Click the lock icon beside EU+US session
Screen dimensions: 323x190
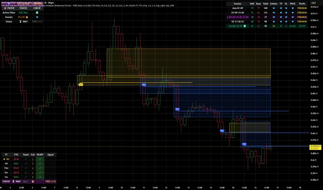pyautogui.click(x=27, y=17)
